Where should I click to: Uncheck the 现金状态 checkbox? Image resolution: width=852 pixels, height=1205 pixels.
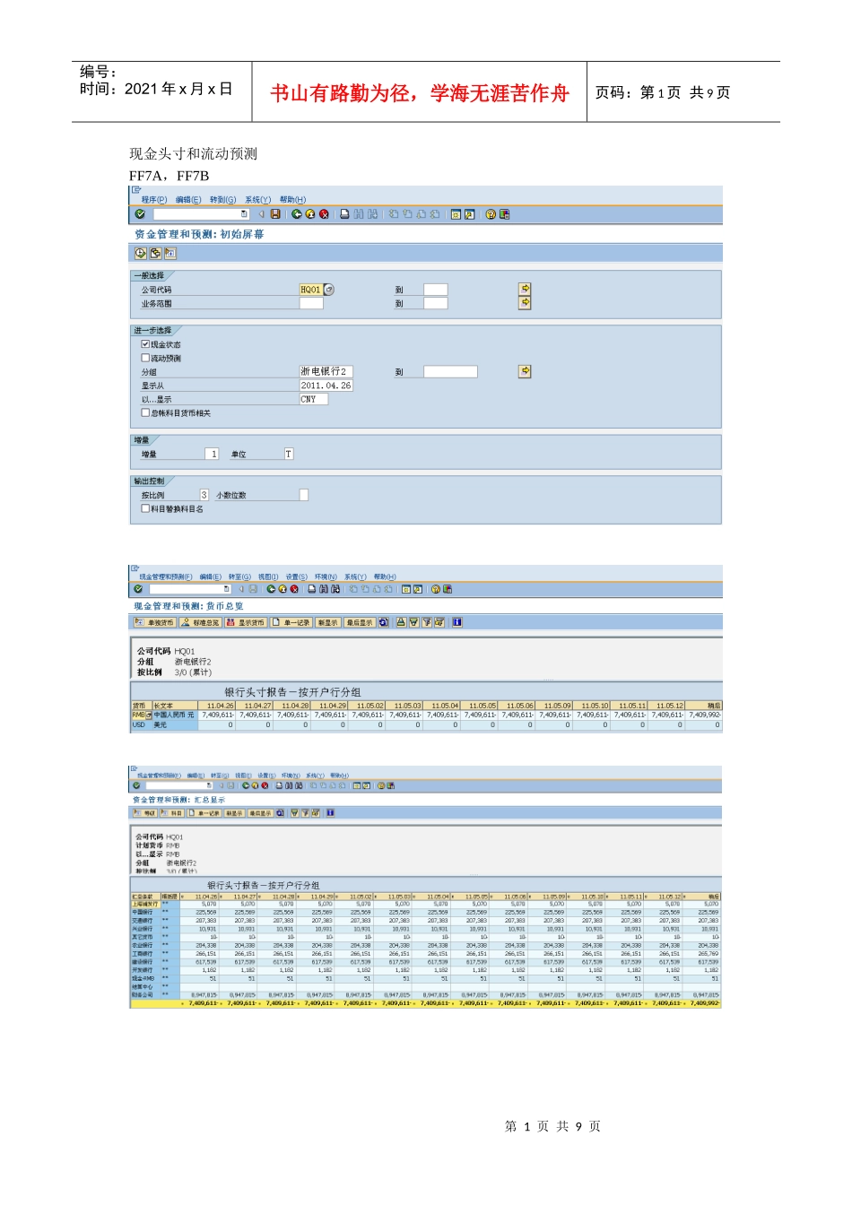(145, 344)
